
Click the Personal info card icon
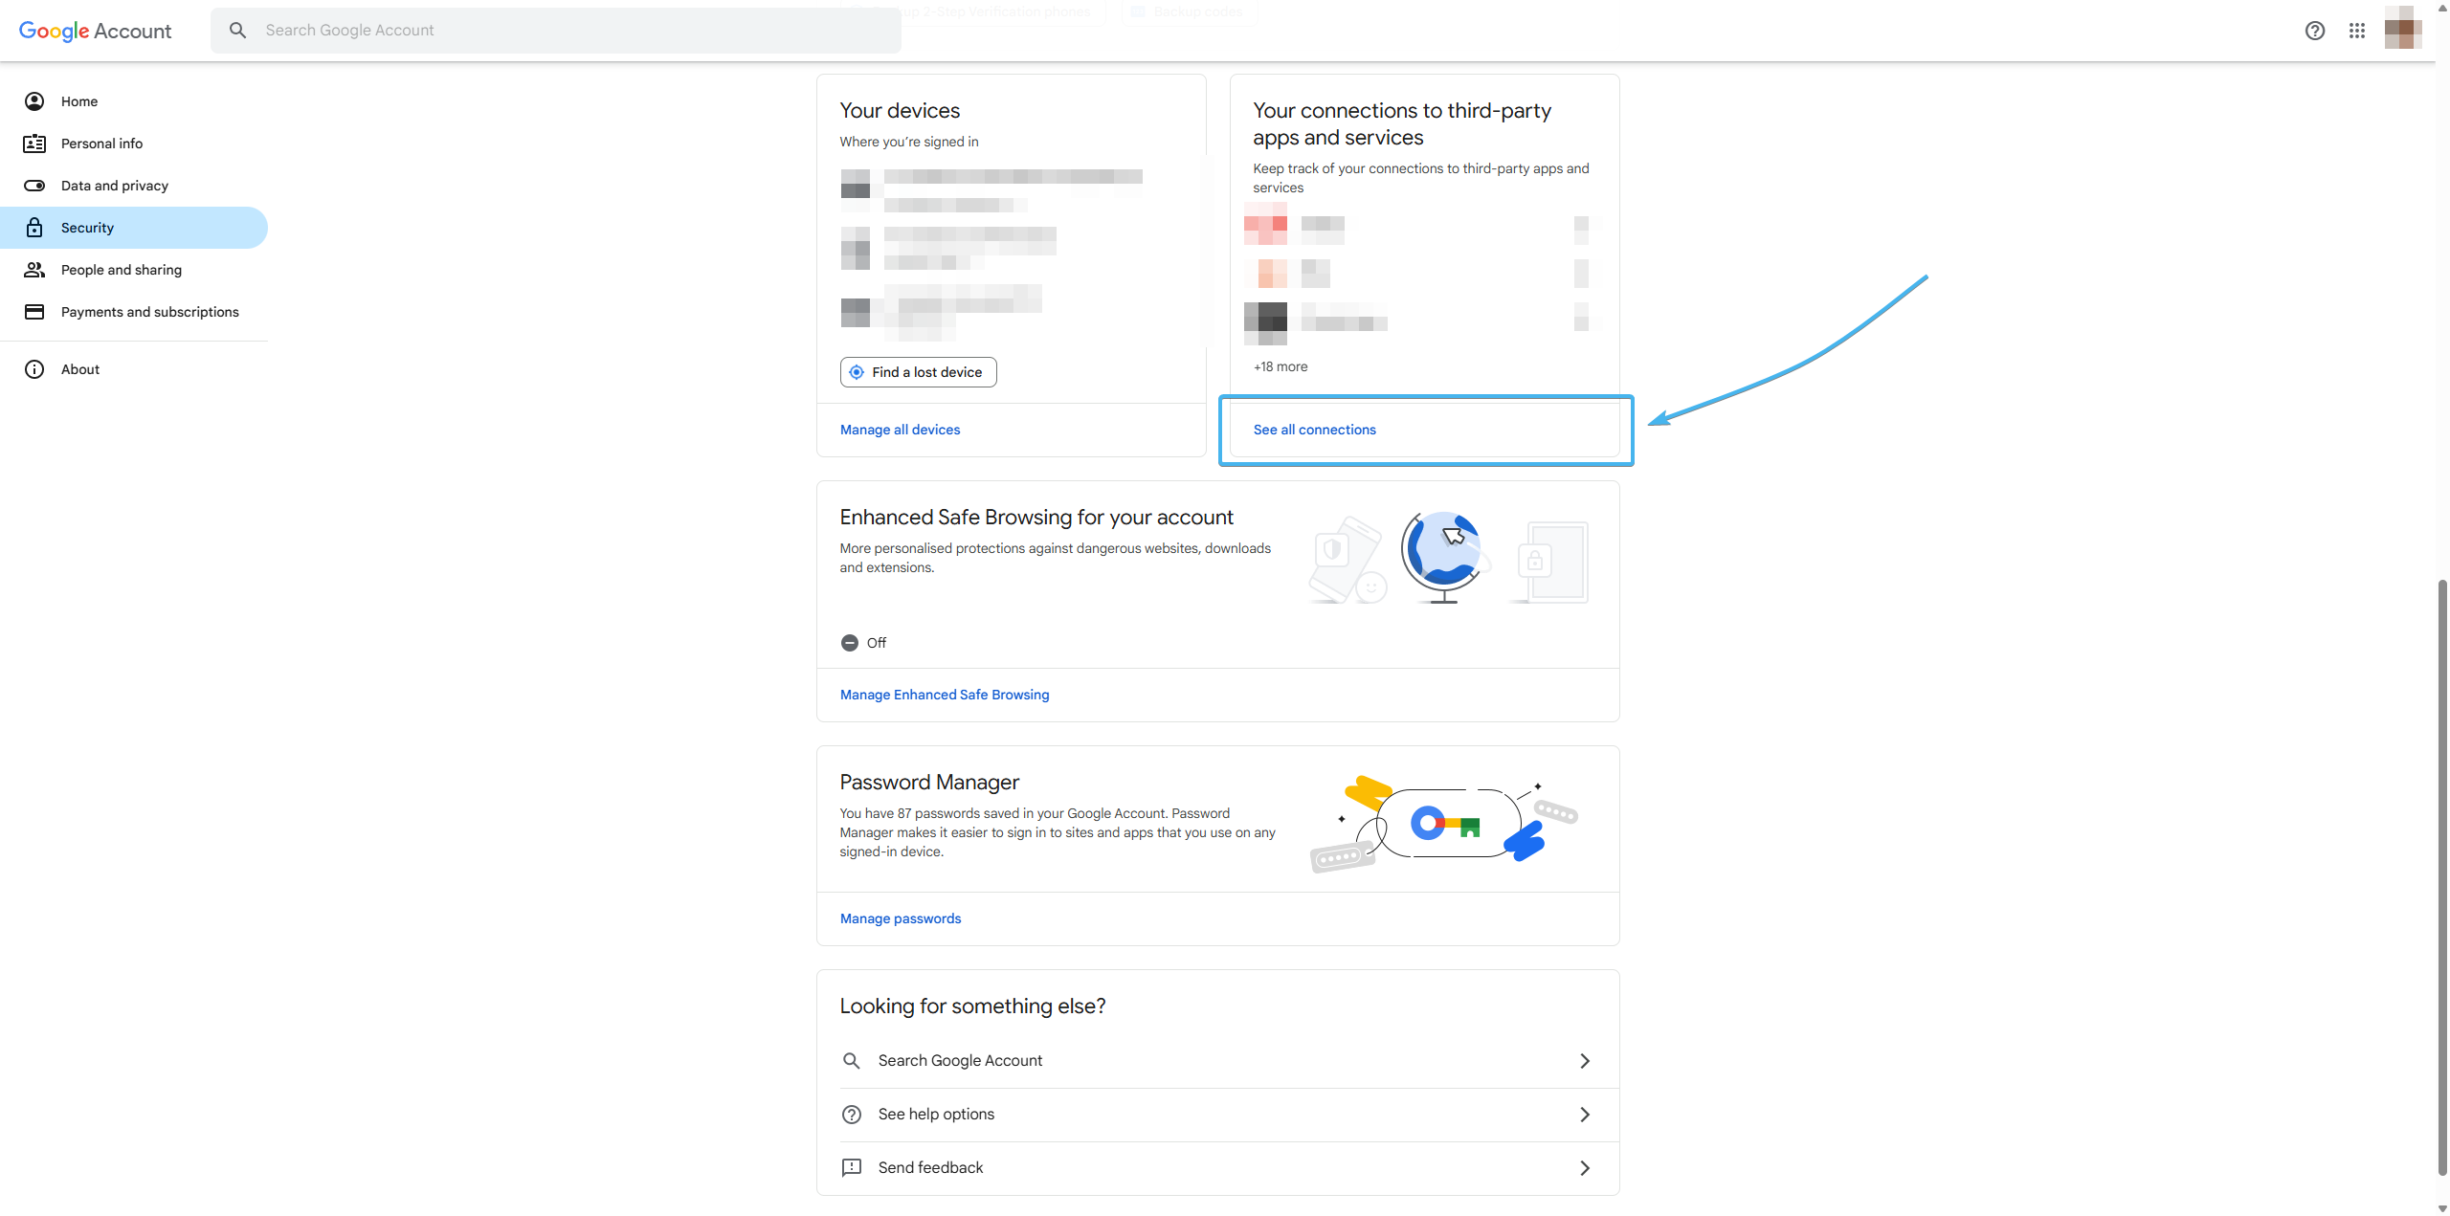tap(34, 144)
